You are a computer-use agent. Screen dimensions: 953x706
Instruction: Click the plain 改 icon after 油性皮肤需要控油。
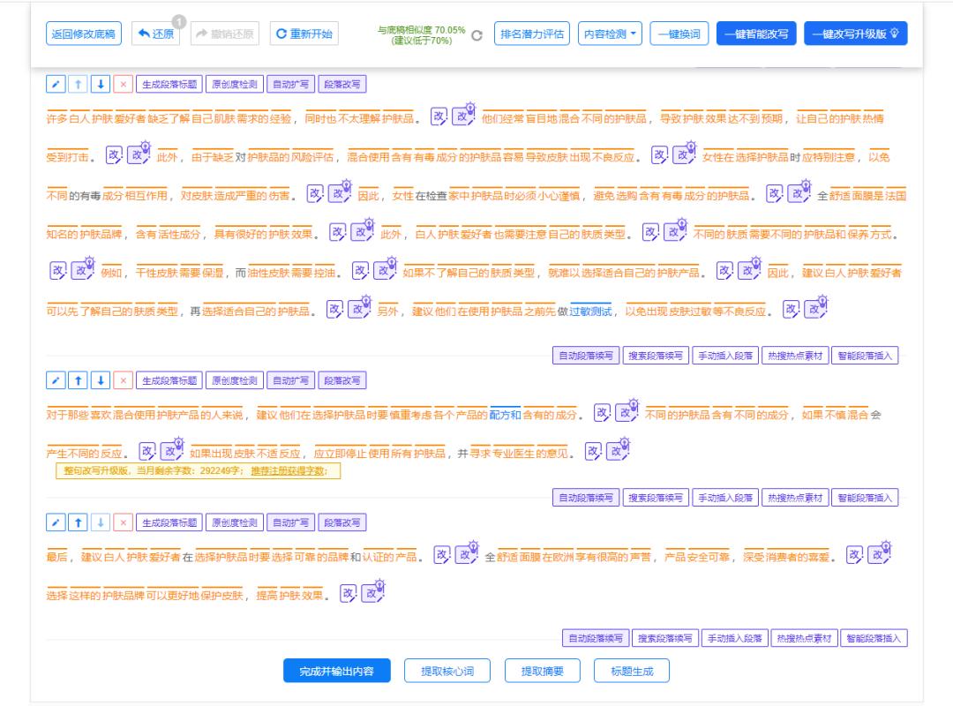click(x=361, y=270)
